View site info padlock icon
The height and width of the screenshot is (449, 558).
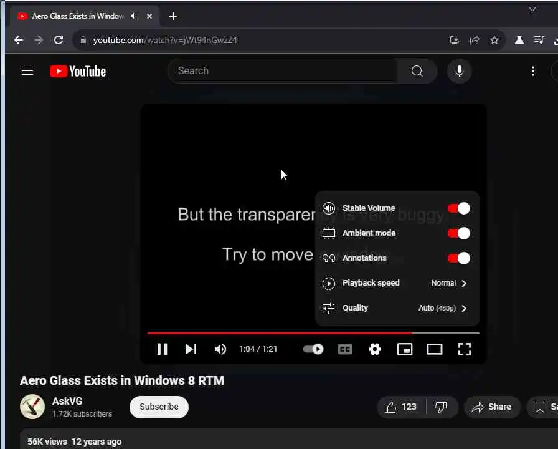click(x=83, y=40)
